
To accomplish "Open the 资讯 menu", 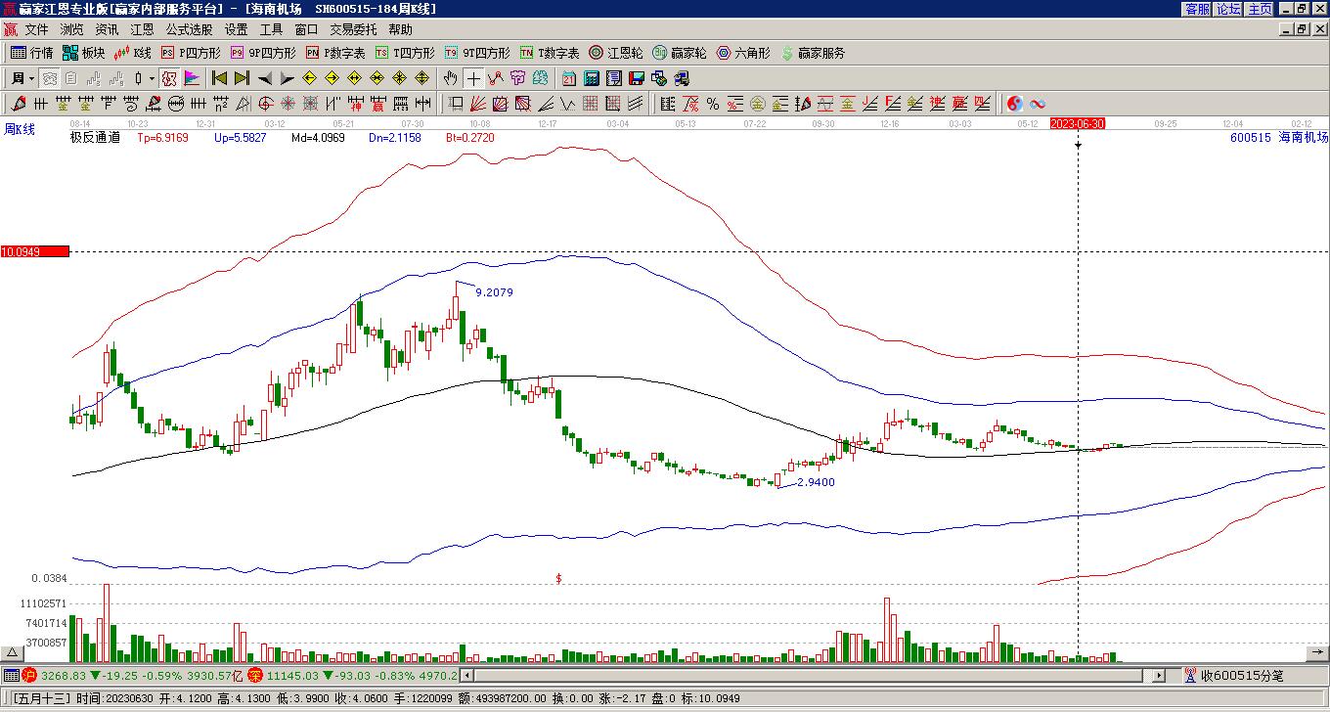I will click(x=107, y=29).
